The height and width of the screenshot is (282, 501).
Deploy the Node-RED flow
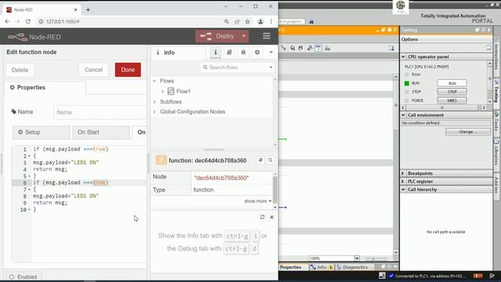[x=218, y=36]
